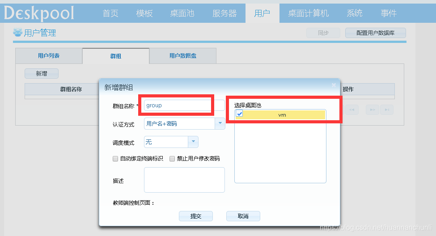Uncheck the vm desktop pool checkbox
436x236 pixels.
pos(239,114)
